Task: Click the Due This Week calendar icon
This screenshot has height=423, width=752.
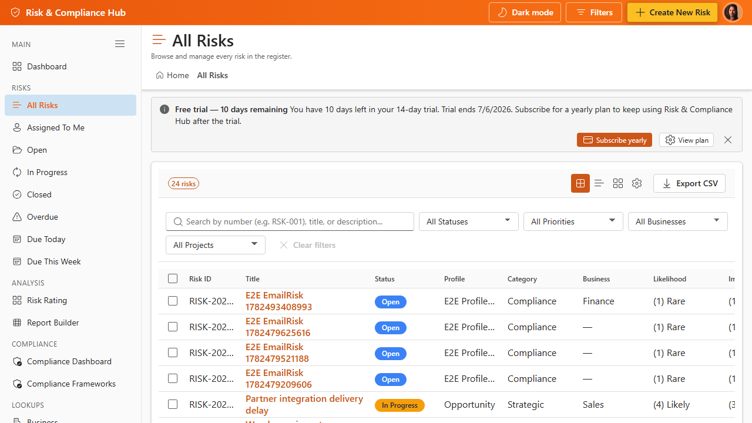Action: tap(17, 261)
